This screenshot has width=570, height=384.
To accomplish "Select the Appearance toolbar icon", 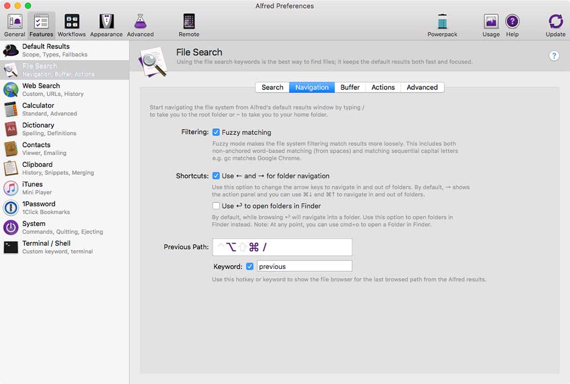I will pyautogui.click(x=106, y=23).
